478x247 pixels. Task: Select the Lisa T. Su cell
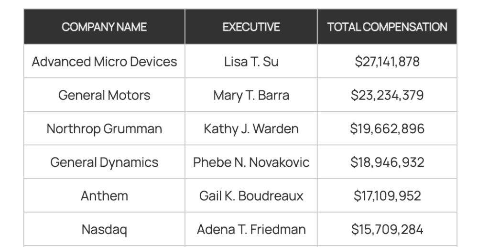(251, 62)
